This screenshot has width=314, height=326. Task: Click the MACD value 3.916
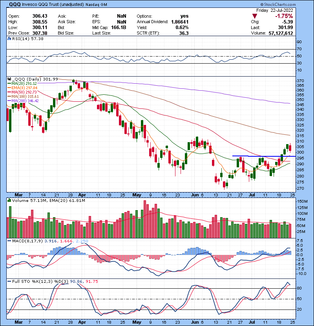tap(51, 241)
